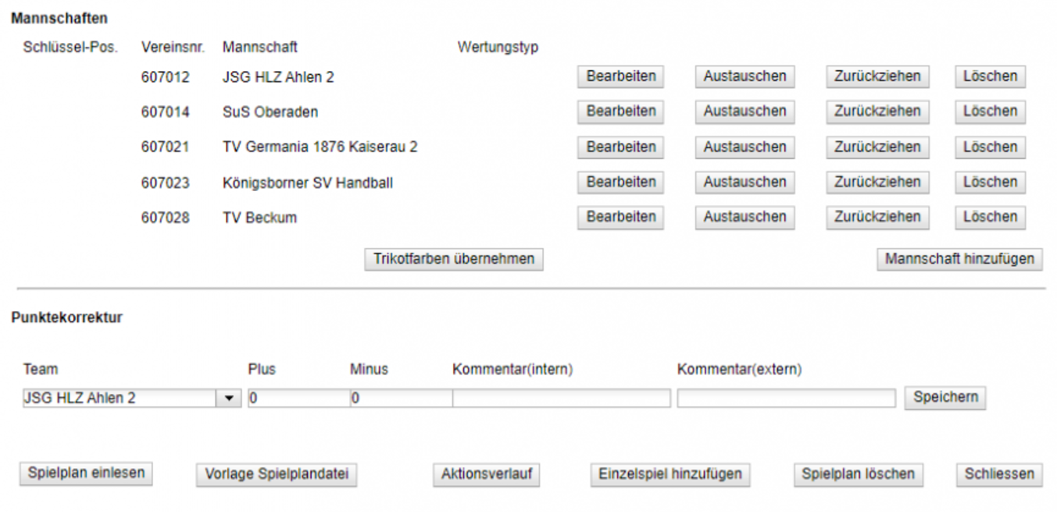The width and height of the screenshot is (1057, 514).
Task: Click Löschen for TV Beckum
Action: click(x=990, y=217)
